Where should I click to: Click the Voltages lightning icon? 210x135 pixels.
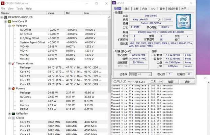[14, 26]
